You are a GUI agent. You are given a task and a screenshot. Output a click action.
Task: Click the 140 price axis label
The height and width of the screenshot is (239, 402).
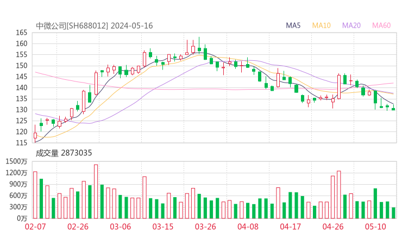[22, 87]
